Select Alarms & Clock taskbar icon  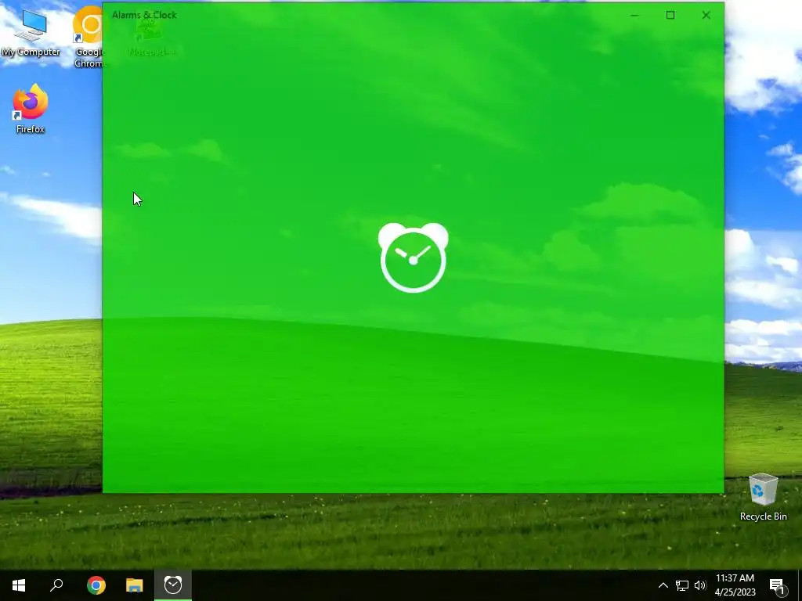173,585
